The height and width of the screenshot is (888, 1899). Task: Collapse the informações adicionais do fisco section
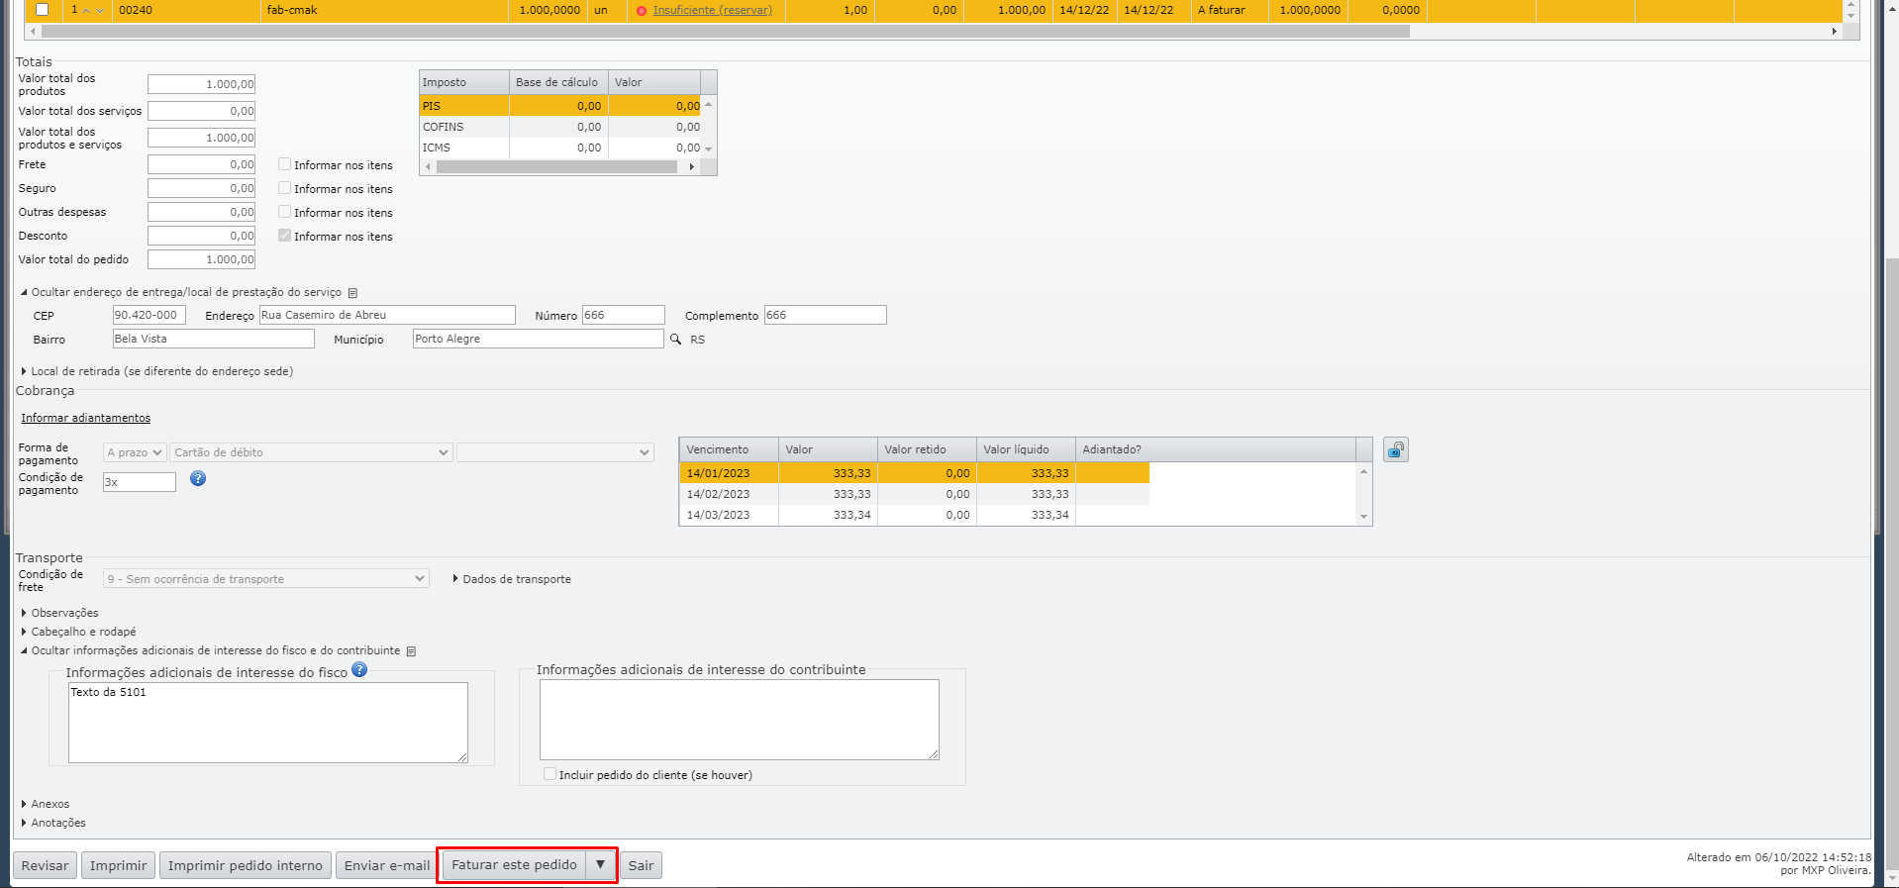(x=211, y=651)
